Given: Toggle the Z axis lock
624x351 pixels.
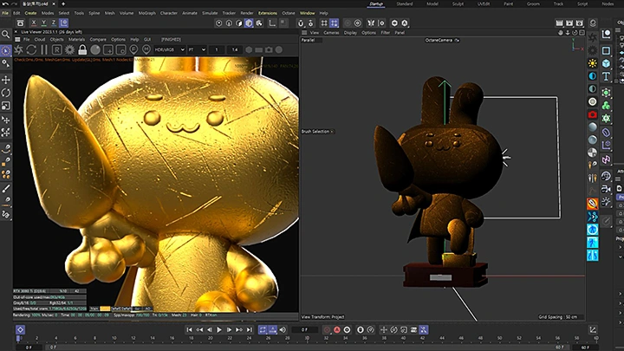Looking at the screenshot, I should coord(54,23).
